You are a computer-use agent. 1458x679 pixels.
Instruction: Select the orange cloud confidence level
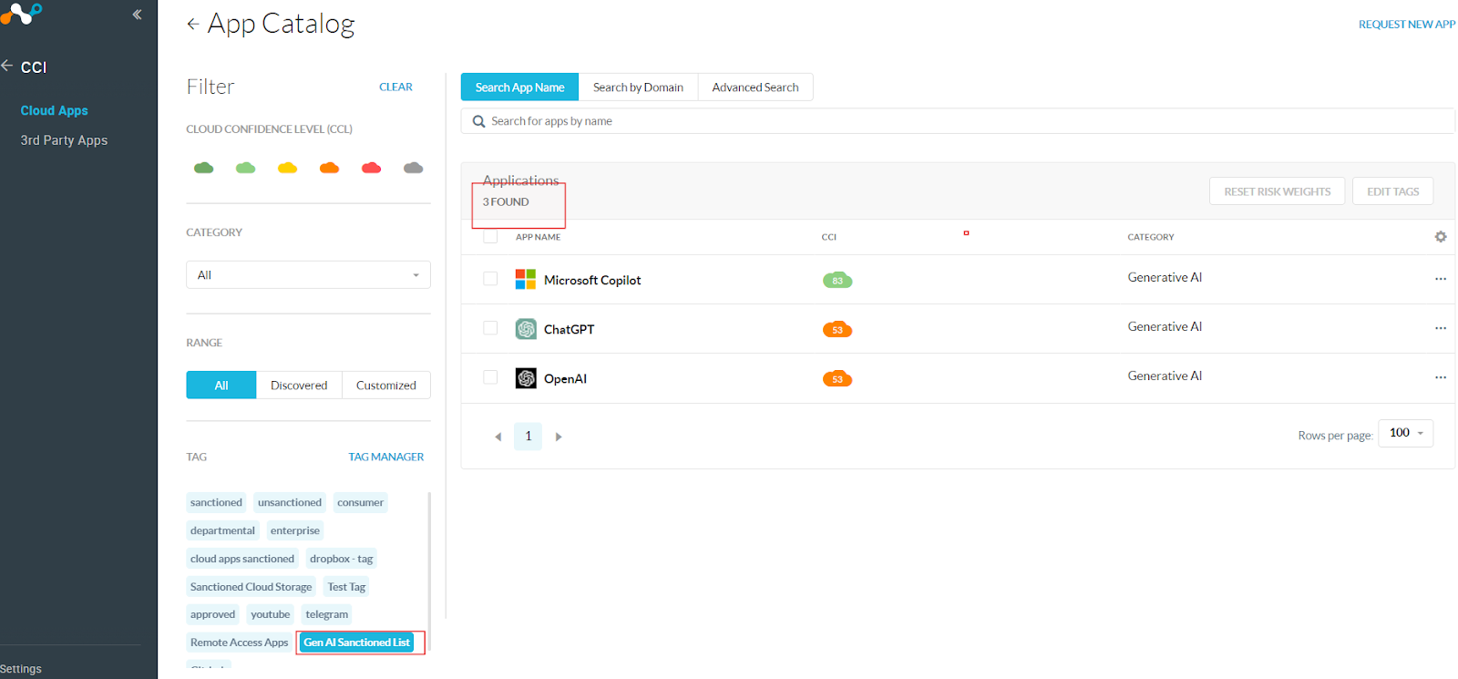click(x=330, y=168)
